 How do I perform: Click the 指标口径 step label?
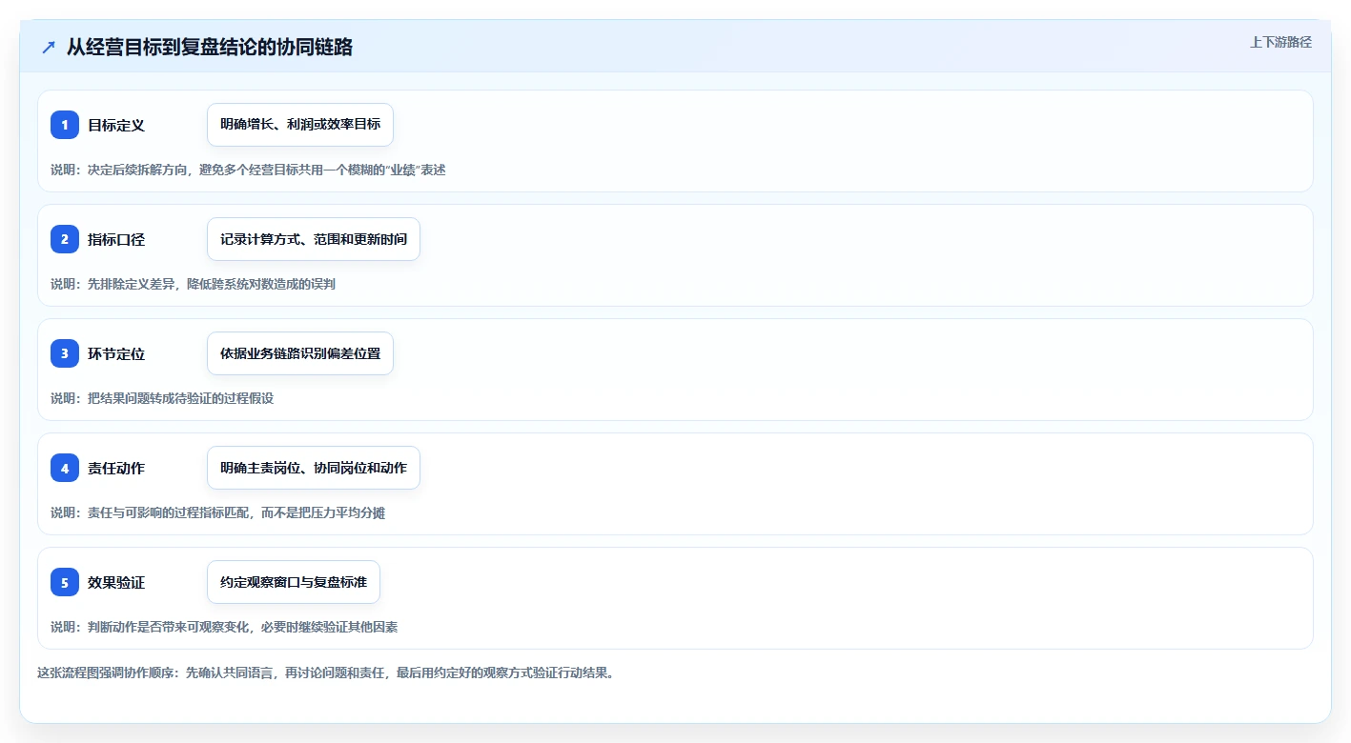[x=116, y=239]
